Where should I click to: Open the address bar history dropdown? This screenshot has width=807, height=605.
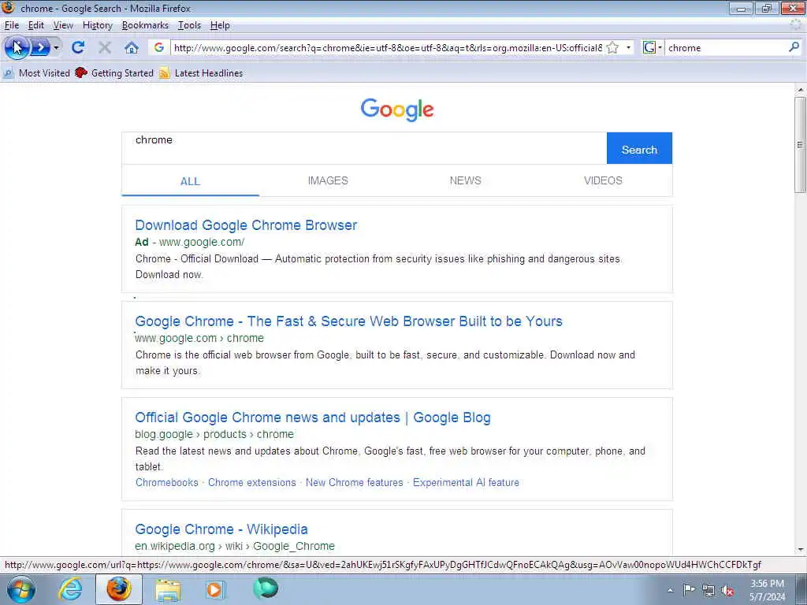click(628, 48)
